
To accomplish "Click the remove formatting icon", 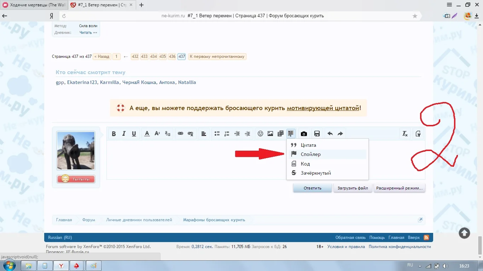I will pos(405,134).
